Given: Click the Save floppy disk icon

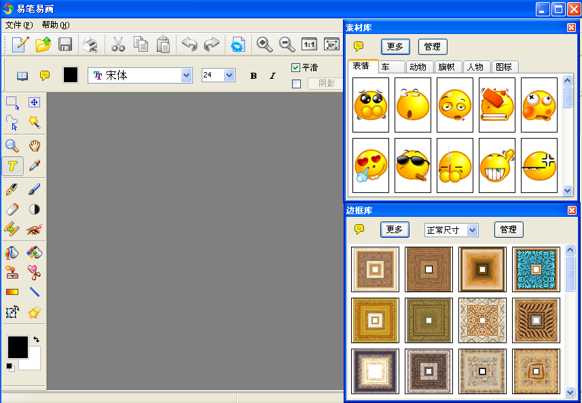Looking at the screenshot, I should 65,45.
